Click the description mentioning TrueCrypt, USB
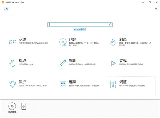This screenshot has height=118, width=160. [33, 86]
